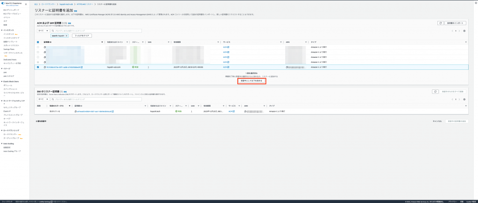Copy the SNI certificate ID for hayashi.tech
This screenshot has height=203, width=478.
(75, 112)
